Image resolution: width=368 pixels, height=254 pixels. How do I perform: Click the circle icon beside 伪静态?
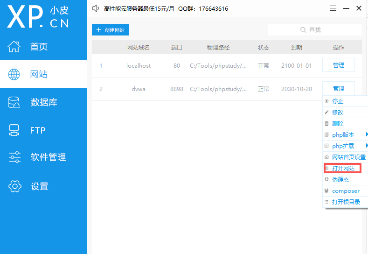(326, 179)
